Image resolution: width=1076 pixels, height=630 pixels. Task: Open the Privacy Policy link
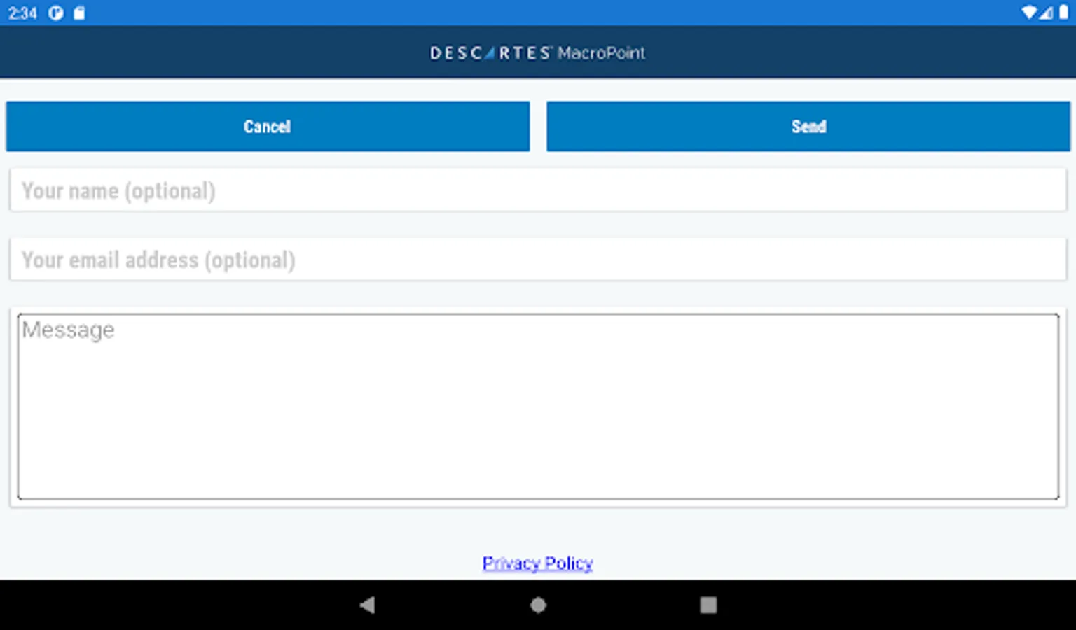click(537, 563)
